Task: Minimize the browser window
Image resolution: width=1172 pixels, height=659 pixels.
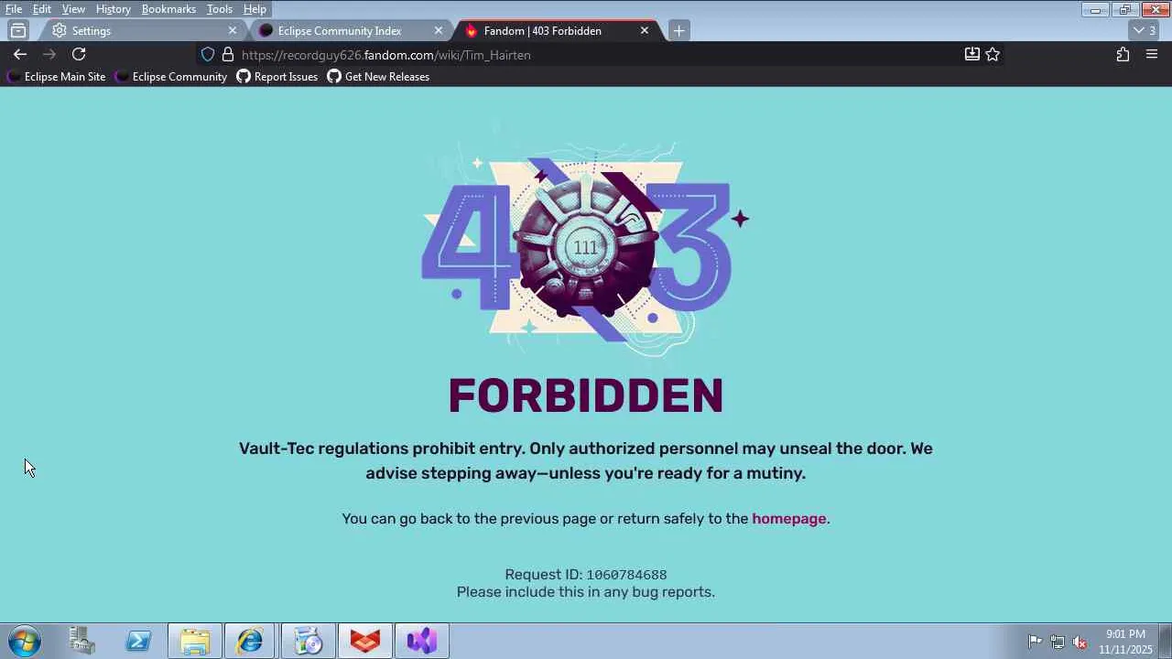Action: click(x=1095, y=10)
